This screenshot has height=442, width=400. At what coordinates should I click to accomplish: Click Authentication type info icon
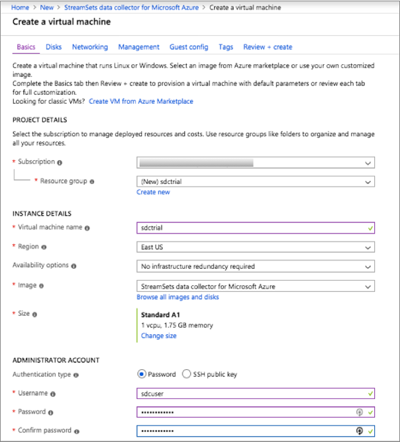point(75,375)
